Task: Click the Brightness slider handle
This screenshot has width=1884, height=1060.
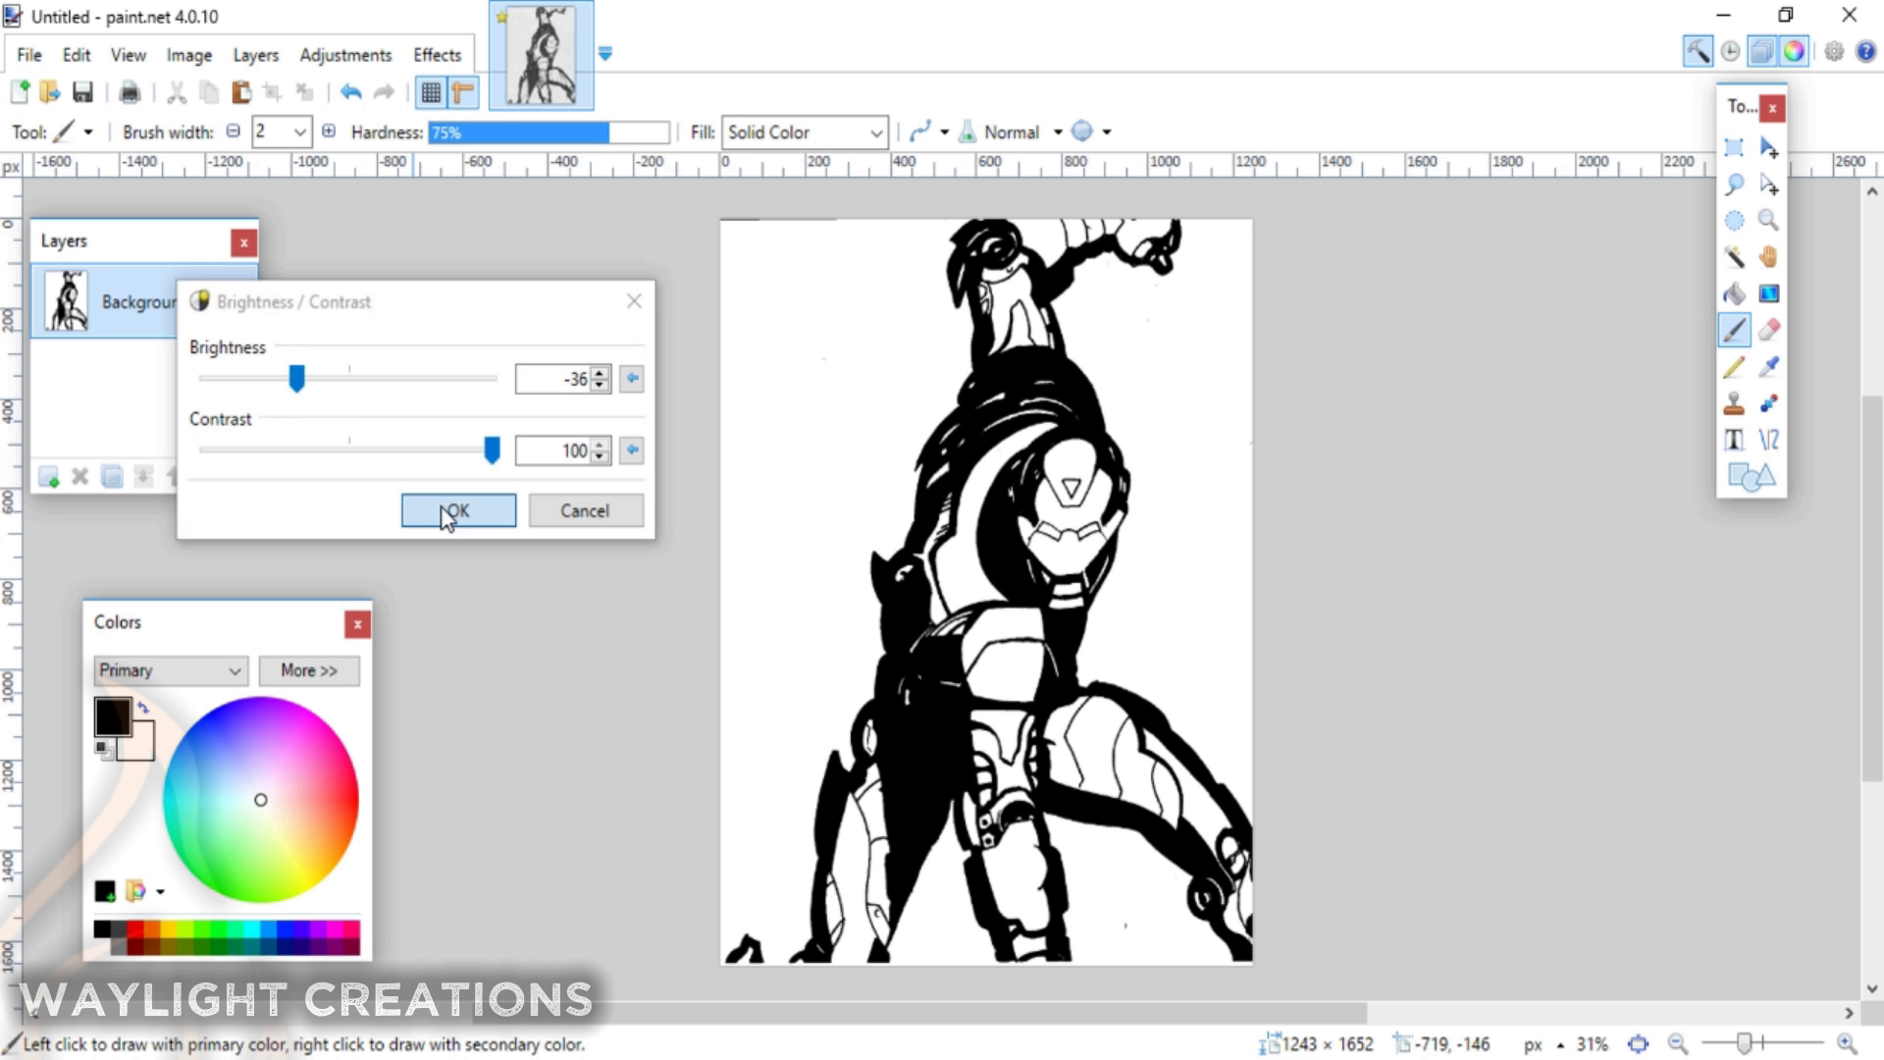Action: pyautogui.click(x=296, y=378)
